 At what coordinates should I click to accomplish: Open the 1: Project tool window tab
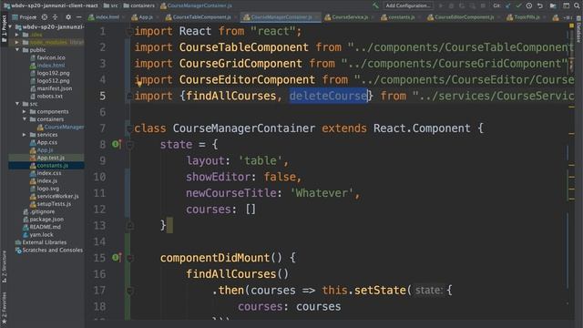(x=4, y=28)
